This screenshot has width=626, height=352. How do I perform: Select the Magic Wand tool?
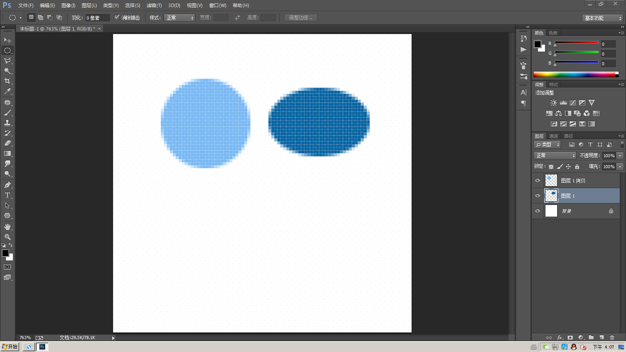tap(7, 71)
